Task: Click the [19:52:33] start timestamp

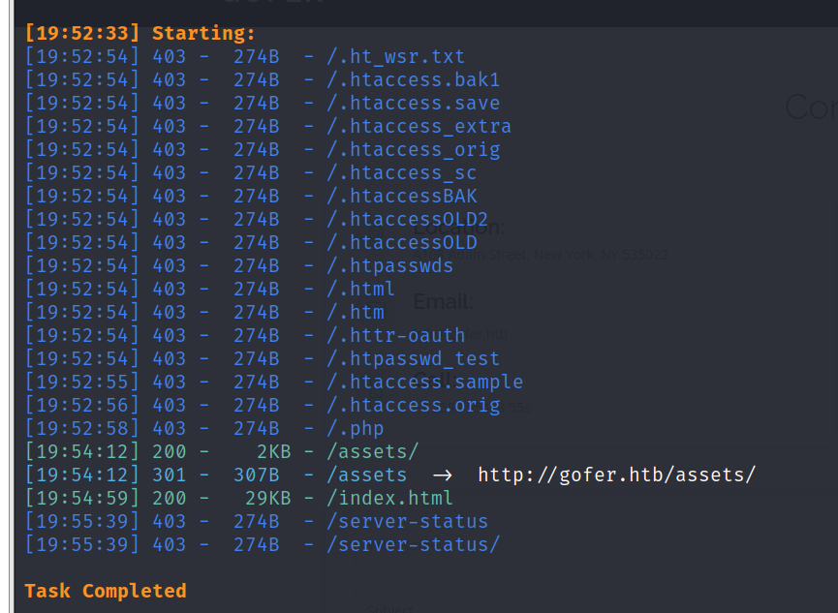Action: pyautogui.click(x=82, y=33)
